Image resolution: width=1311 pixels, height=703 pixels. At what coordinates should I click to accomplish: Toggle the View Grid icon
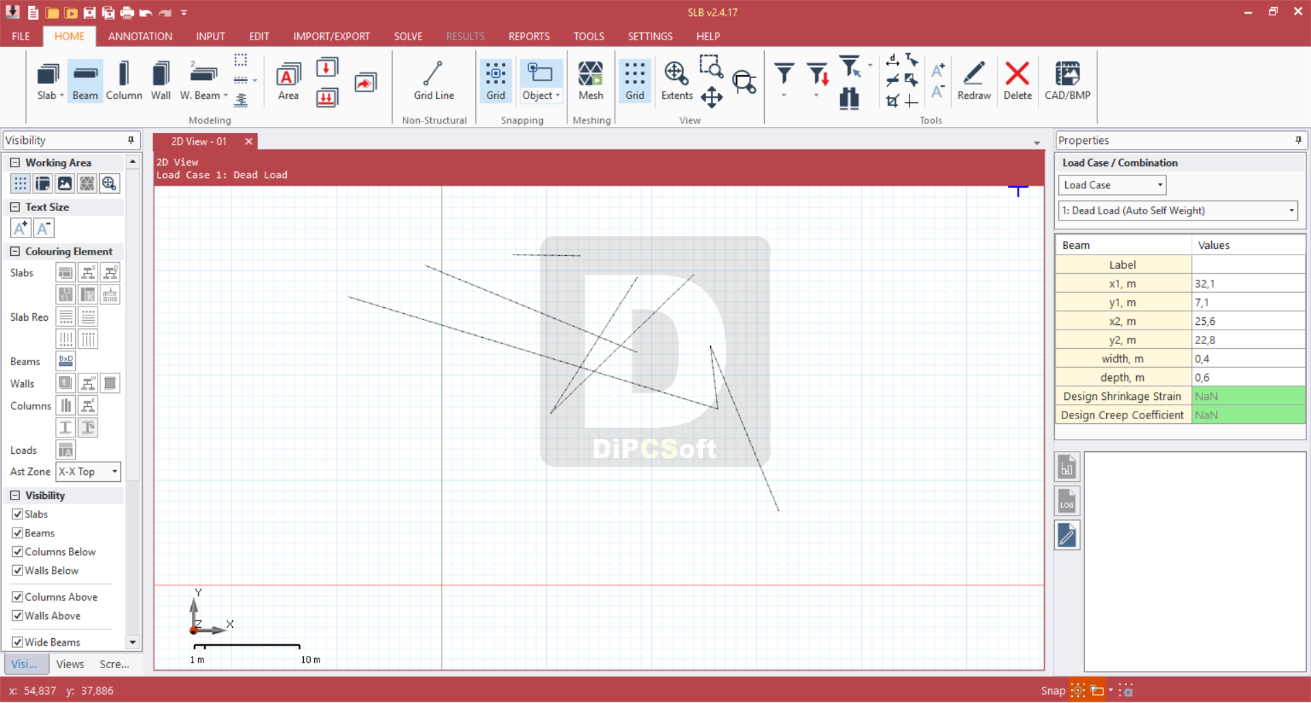point(635,81)
